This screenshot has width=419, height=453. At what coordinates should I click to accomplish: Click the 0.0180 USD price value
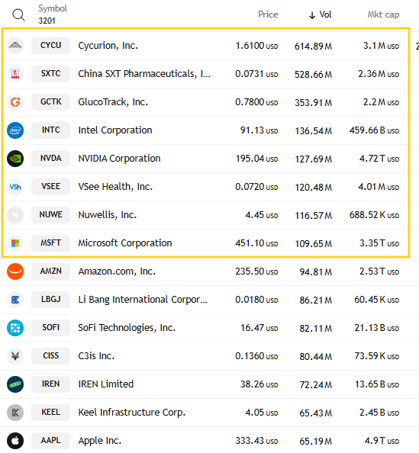click(x=256, y=300)
